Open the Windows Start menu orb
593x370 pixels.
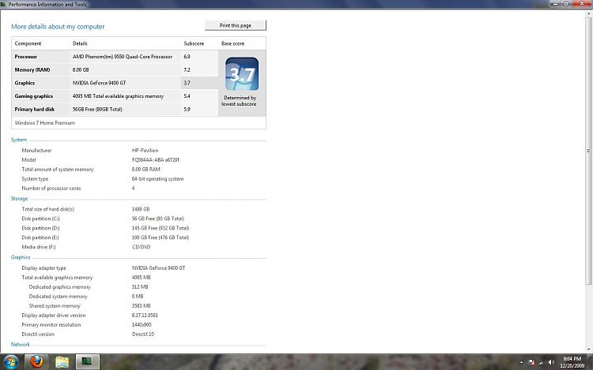pos(11,361)
